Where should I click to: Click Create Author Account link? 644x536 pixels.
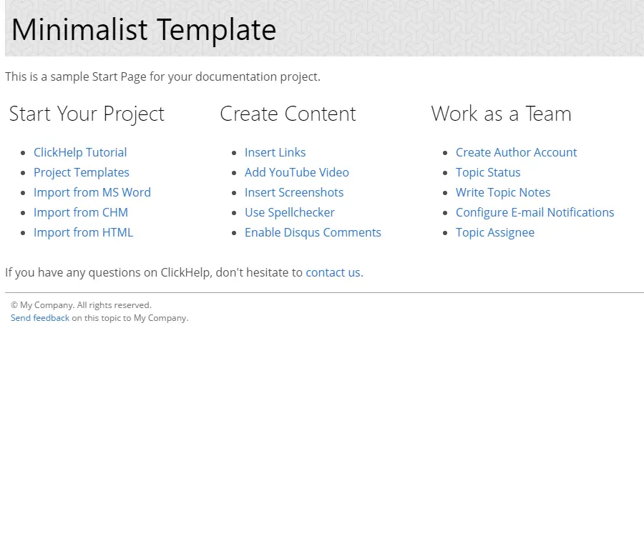tap(516, 152)
